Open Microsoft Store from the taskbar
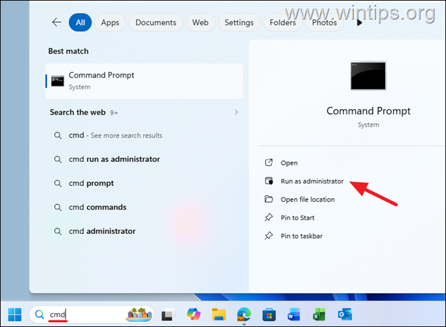This screenshot has width=446, height=327. click(x=269, y=315)
